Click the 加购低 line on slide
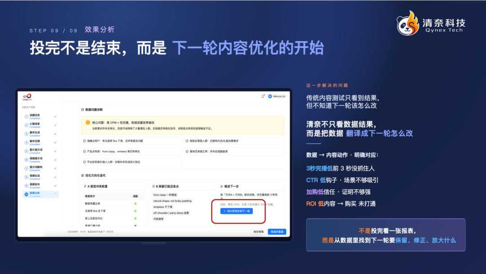The image size is (486, 274). 338,192
